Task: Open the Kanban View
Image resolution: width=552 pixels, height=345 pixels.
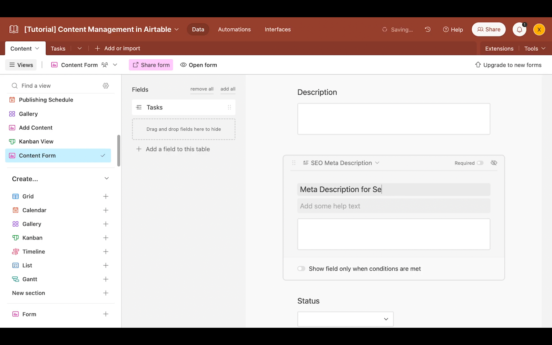Action: coord(58,141)
